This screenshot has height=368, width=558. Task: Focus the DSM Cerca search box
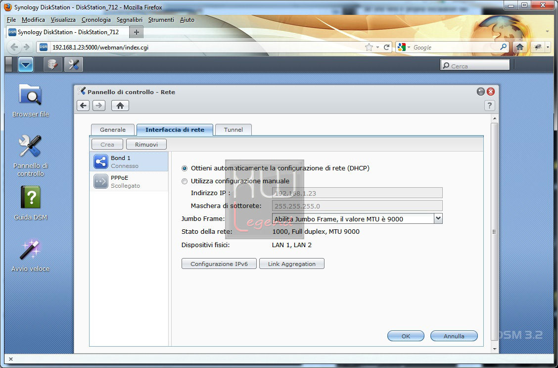click(475, 65)
